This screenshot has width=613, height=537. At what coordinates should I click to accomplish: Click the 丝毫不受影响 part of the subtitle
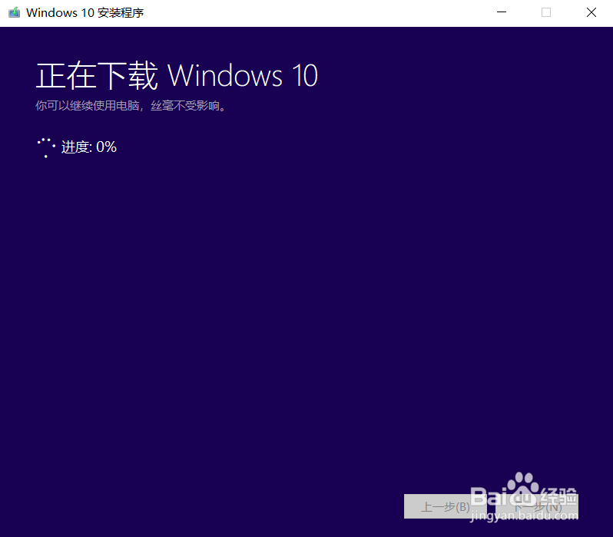click(x=185, y=105)
